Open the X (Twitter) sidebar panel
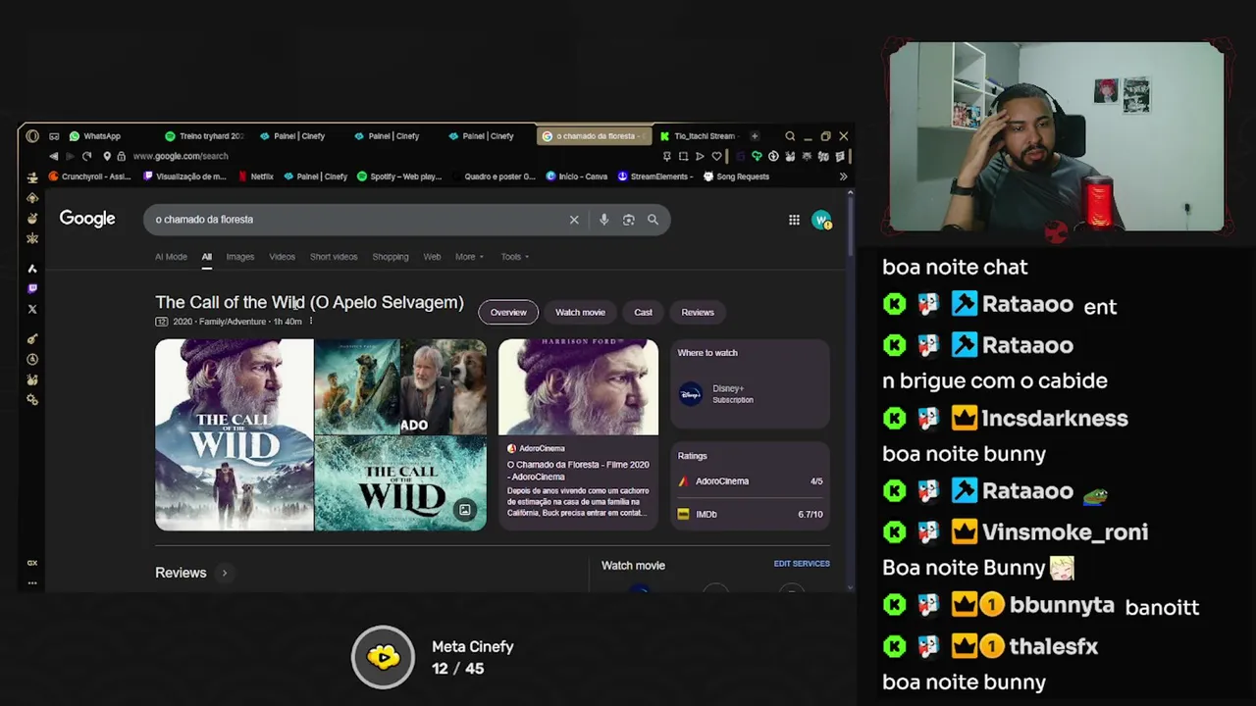This screenshot has width=1256, height=706. click(x=32, y=309)
